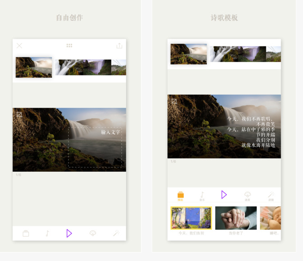Click the crop icon on the right poem image
303x261 pixels.
pos(174,101)
